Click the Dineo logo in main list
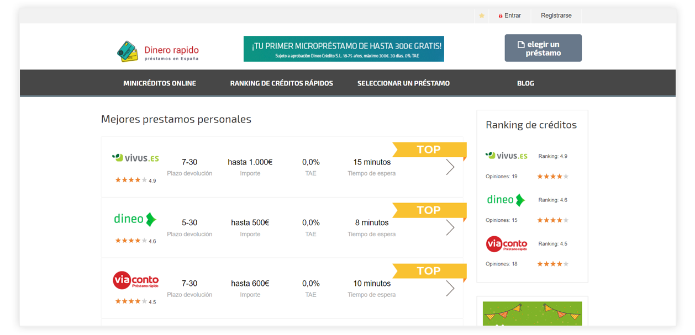The image size is (695, 335). click(x=135, y=219)
